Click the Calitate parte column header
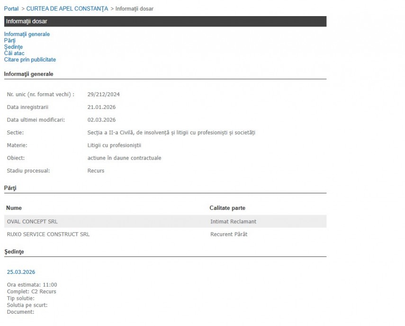The height and width of the screenshot is (326, 405). (x=227, y=208)
